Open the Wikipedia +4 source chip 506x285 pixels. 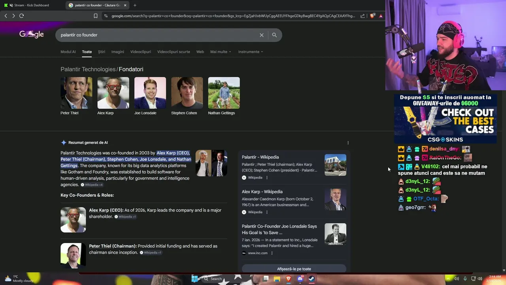(92, 185)
